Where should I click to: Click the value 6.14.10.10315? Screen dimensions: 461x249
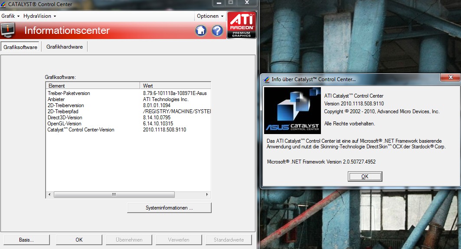(x=158, y=124)
